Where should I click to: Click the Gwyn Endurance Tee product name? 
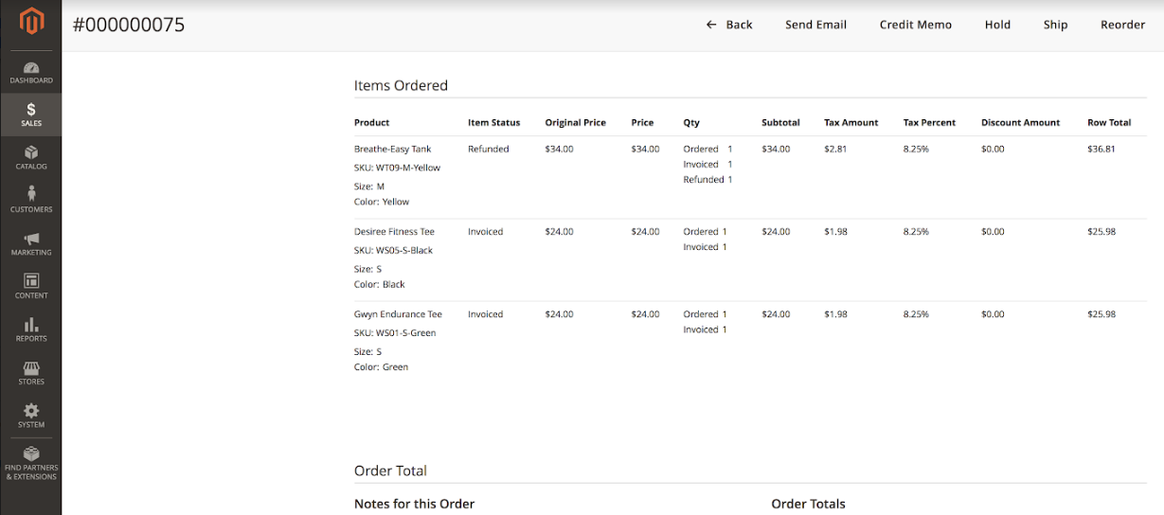tap(398, 314)
